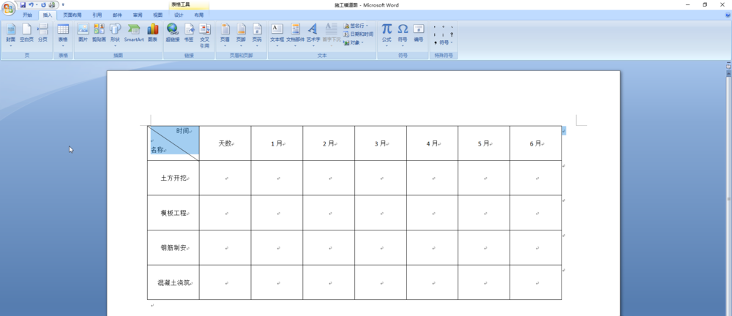Screen dimensions: 732x316
Task: Open the 表格 insert table dropdown
Action: click(x=63, y=34)
